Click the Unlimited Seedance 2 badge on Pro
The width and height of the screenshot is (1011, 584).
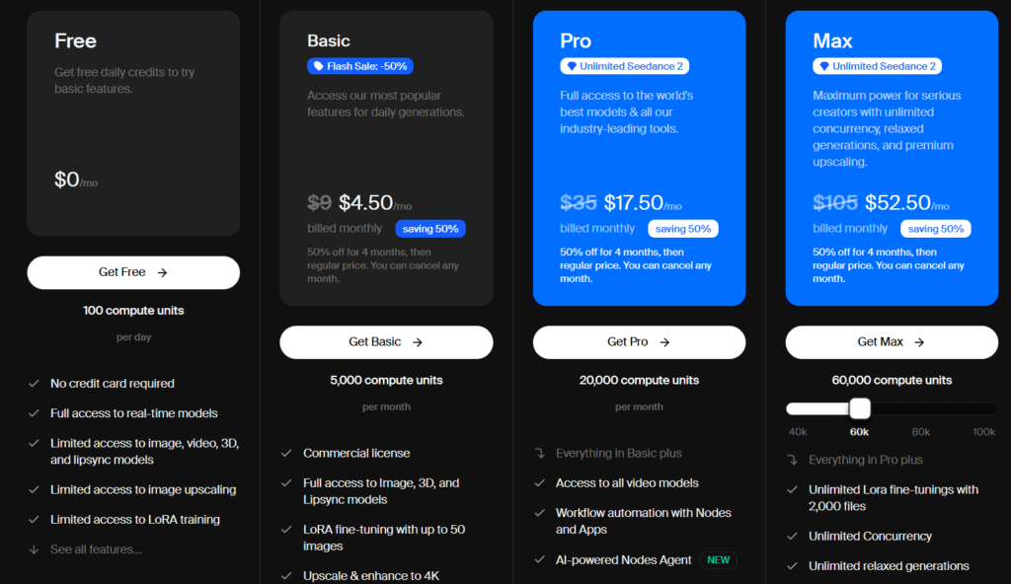(624, 65)
